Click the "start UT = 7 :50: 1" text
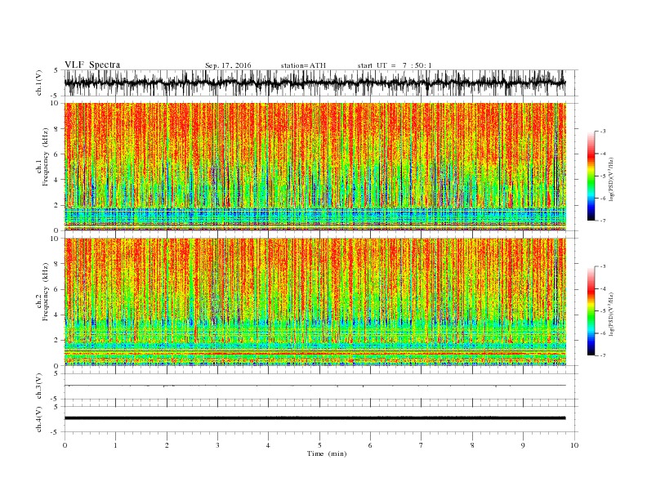This screenshot has height=500, width=647. coord(395,65)
